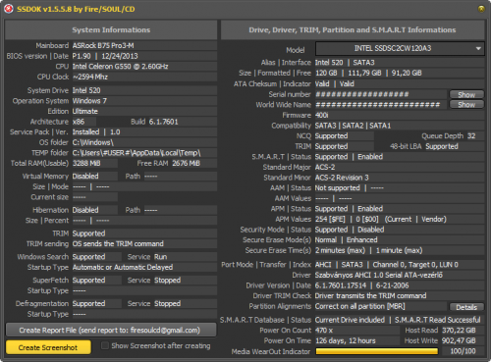Image resolution: width=491 pixels, height=362 pixels.
Task: Click Hibernation value Disabled
Action: tap(85, 210)
